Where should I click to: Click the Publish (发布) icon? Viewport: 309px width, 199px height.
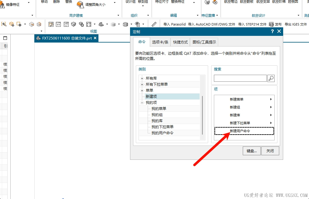tap(272, 24)
